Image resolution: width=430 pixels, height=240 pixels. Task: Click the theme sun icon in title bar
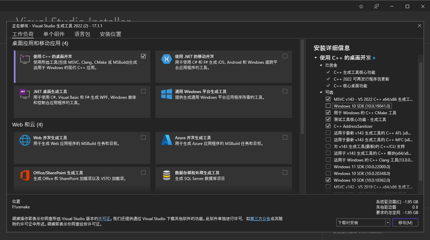[361, 6]
